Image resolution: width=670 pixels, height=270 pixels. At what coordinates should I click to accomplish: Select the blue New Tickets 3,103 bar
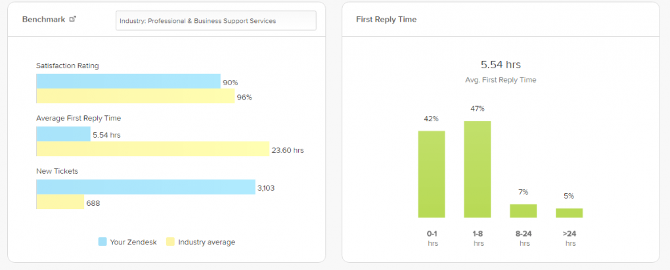pyautogui.click(x=145, y=187)
